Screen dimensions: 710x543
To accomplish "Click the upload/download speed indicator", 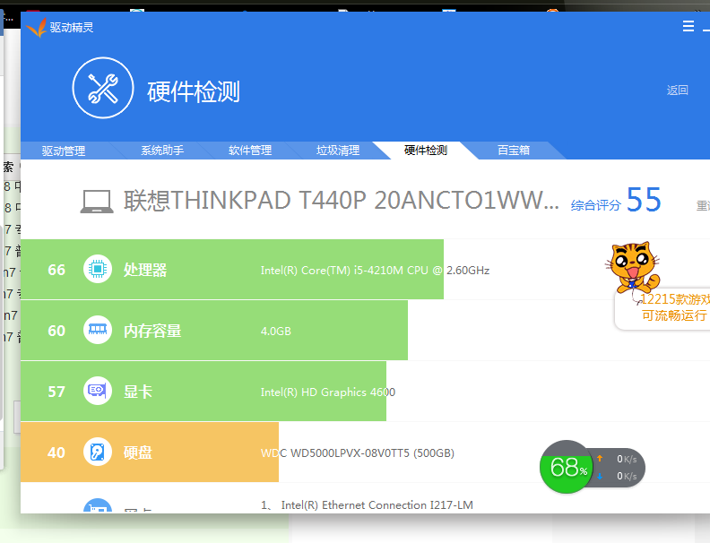I will (619, 468).
